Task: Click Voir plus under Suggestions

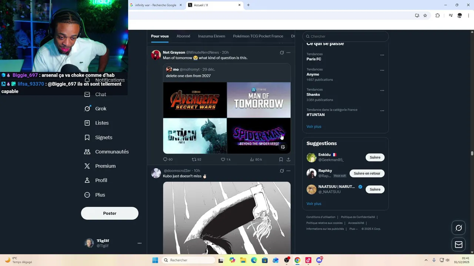Action: tap(314, 204)
